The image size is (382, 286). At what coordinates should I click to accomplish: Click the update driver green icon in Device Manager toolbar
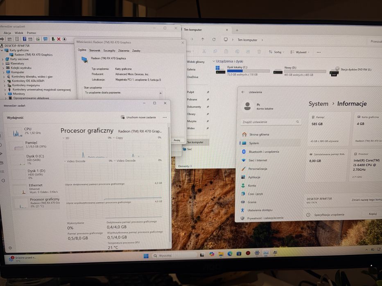(x=53, y=39)
